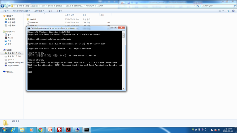Viewport: 237px width, 133px height.
Task: Sort files by 이름 column
Action: 45,15
